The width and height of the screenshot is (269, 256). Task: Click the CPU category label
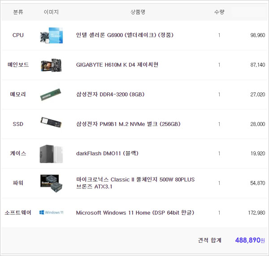click(x=18, y=35)
